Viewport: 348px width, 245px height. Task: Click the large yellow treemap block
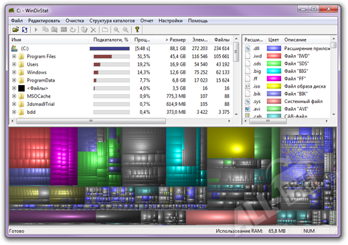tap(230, 143)
